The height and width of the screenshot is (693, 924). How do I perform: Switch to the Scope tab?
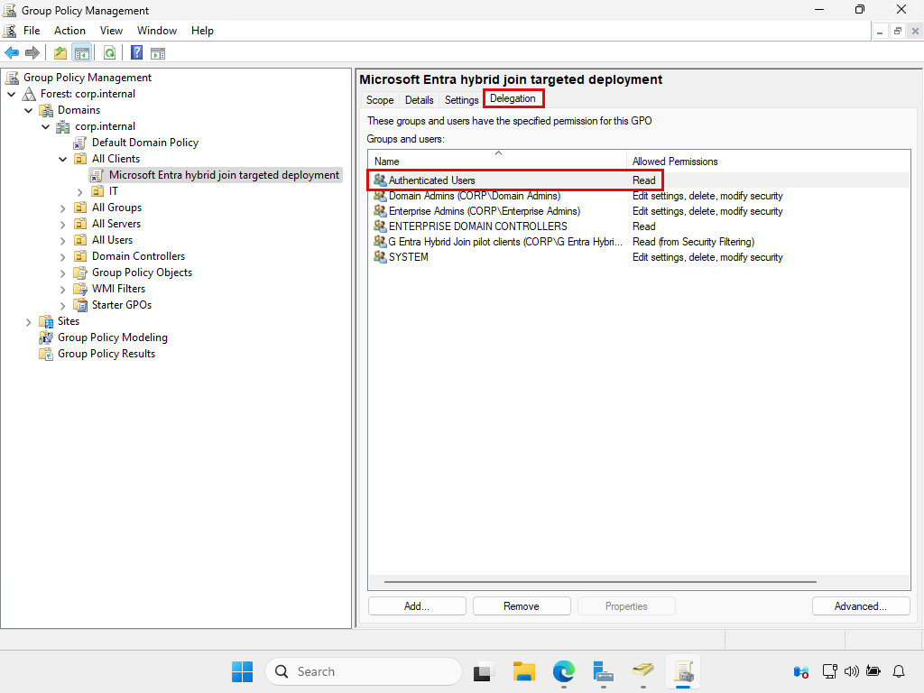(x=380, y=100)
